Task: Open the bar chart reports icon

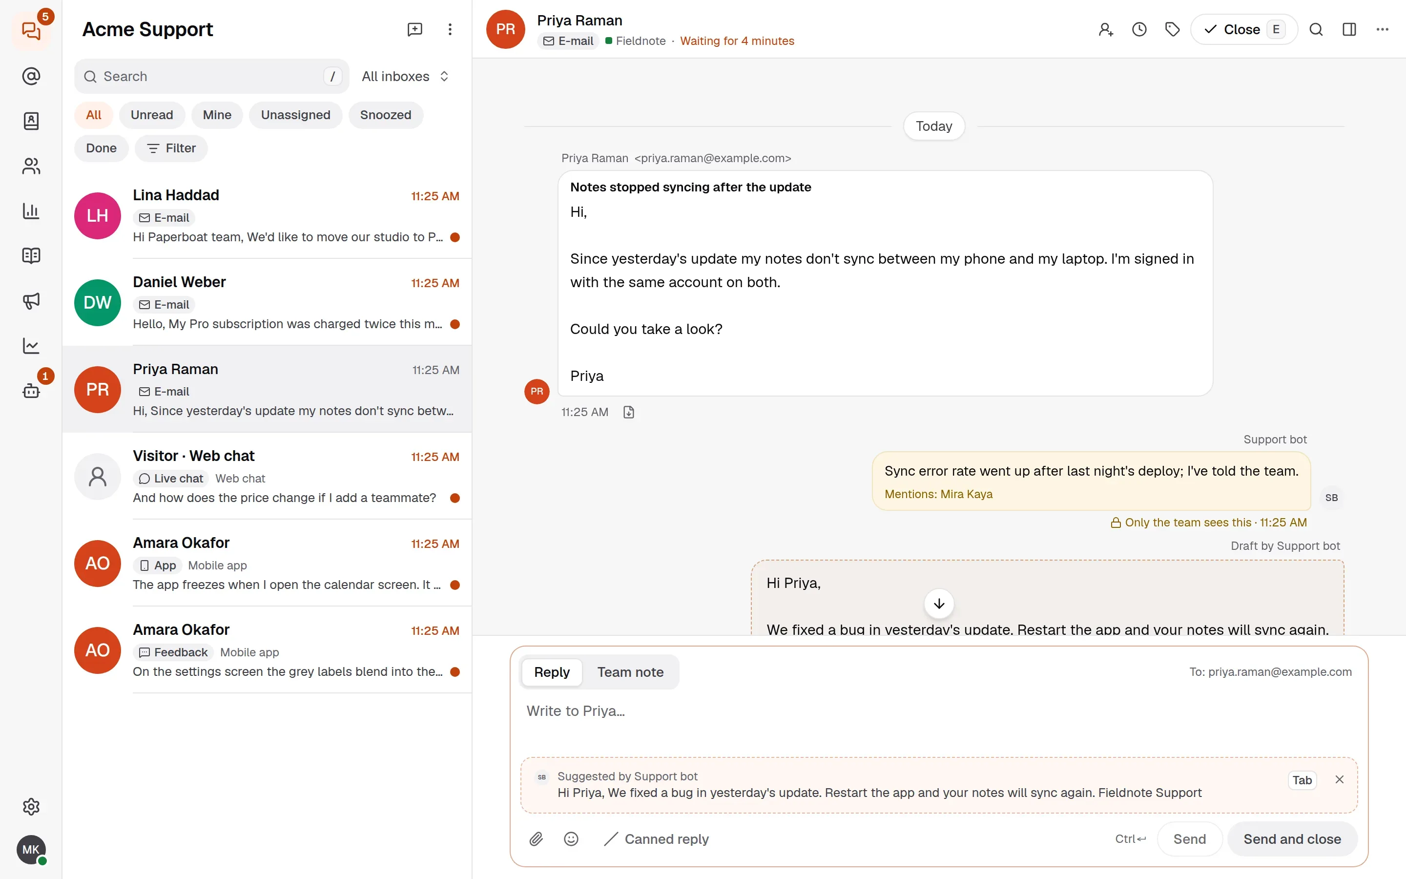Action: 31,211
